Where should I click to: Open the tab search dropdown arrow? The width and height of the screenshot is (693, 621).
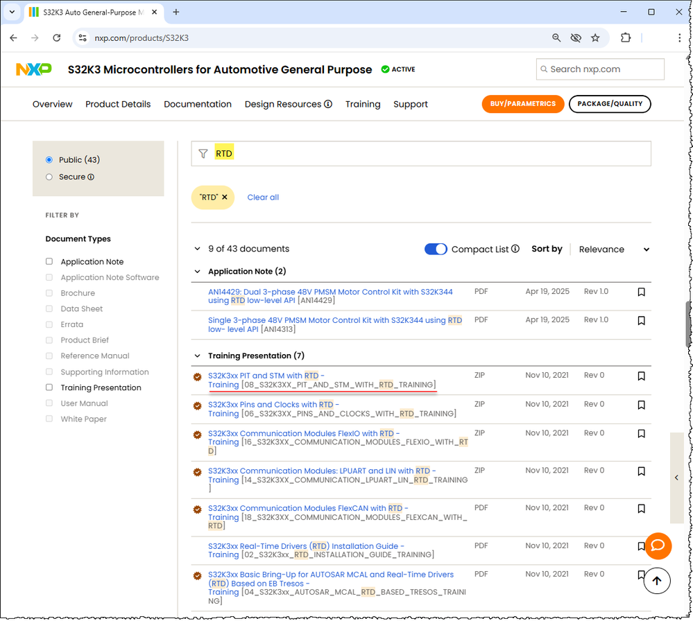pos(12,12)
